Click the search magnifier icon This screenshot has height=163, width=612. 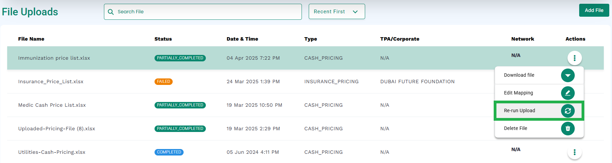[x=111, y=12]
